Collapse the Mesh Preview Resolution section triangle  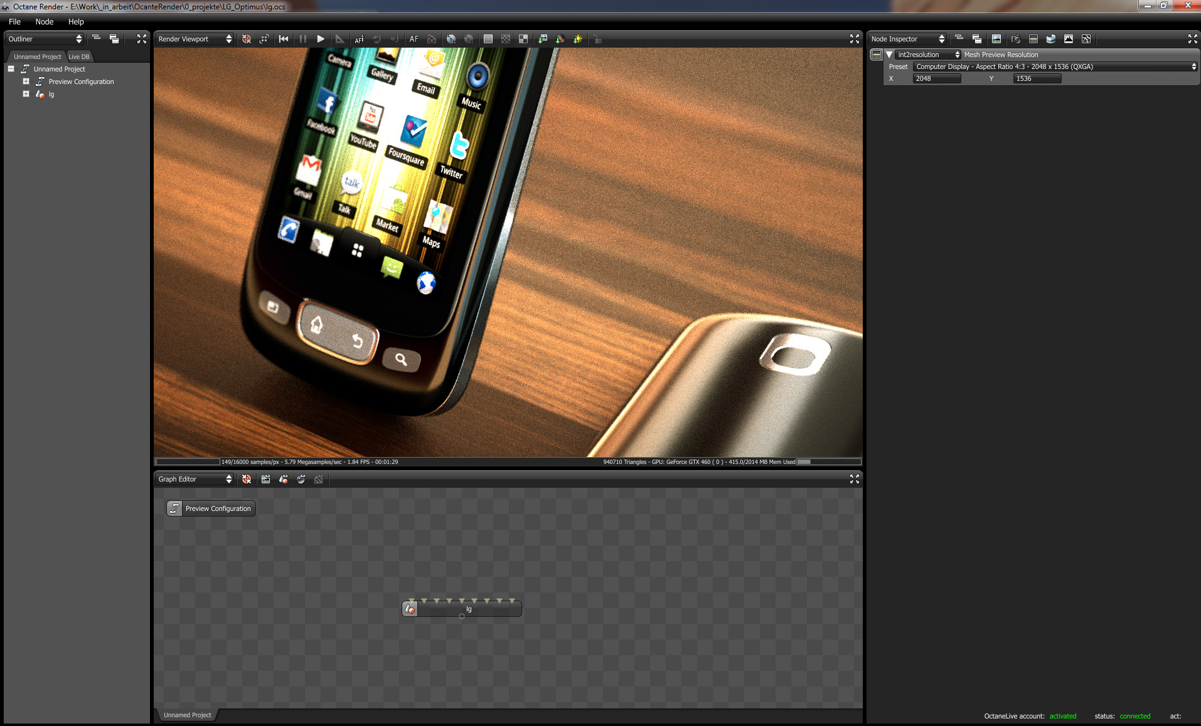(889, 55)
